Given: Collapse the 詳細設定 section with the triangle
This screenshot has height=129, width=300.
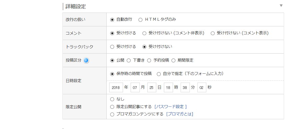Looking at the screenshot, I should [281, 6].
